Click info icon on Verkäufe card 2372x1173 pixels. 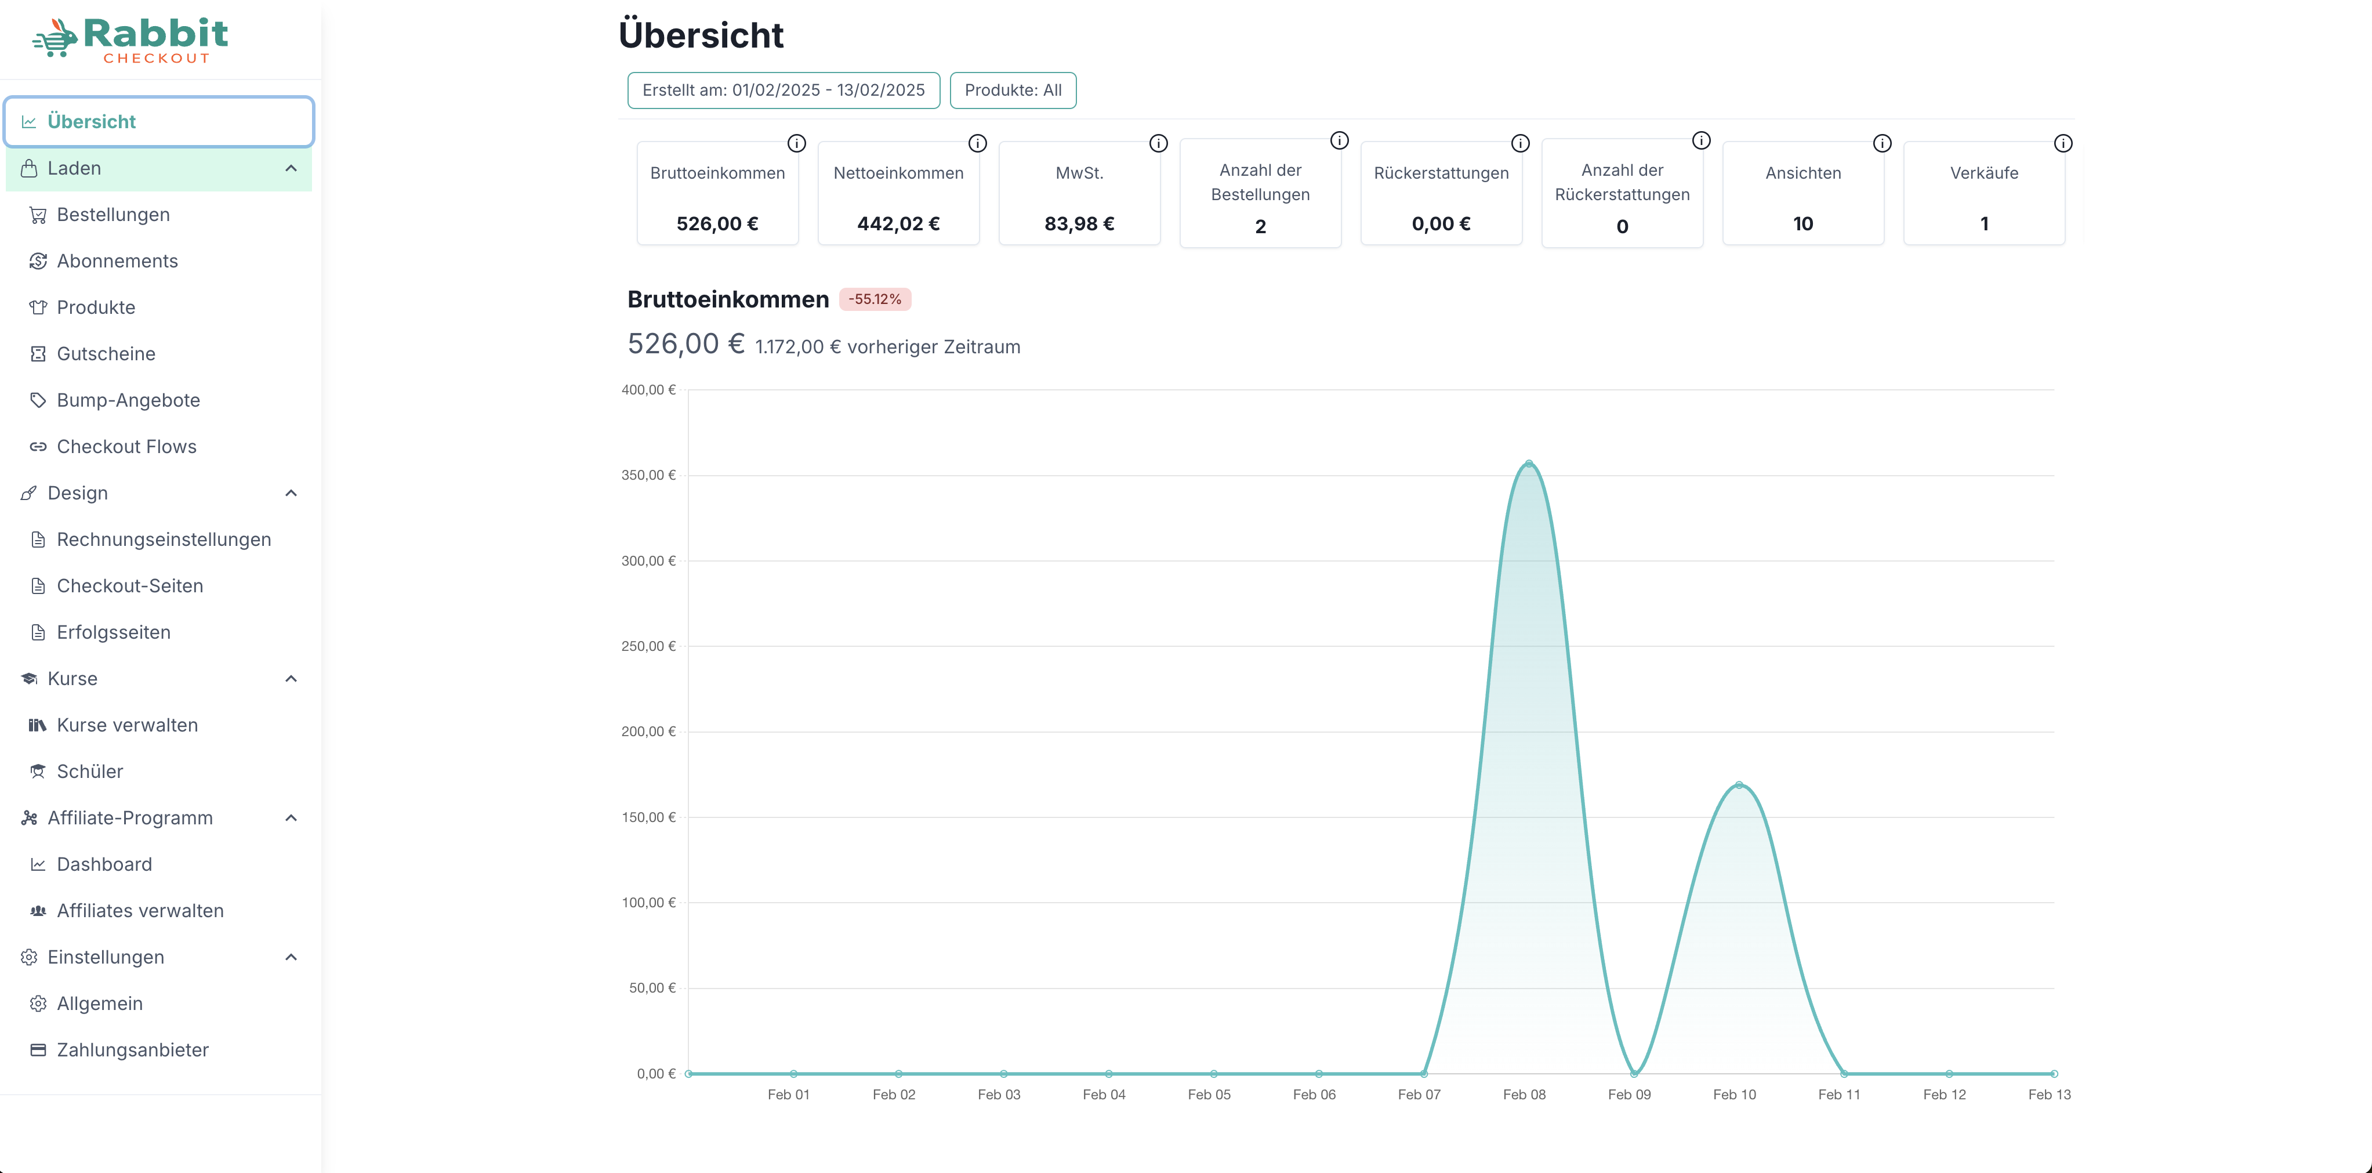click(x=2063, y=144)
